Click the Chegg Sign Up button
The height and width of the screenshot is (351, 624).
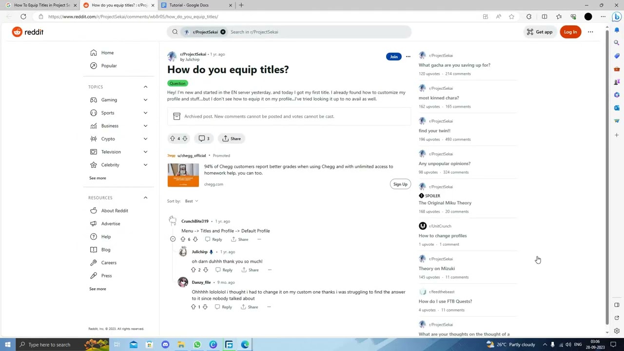coord(400,184)
